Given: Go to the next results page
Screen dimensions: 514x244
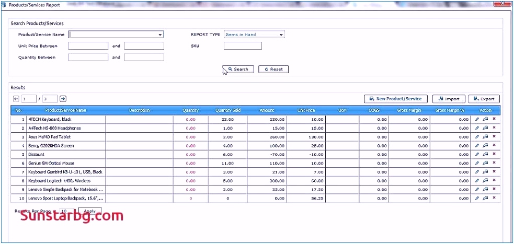Looking at the screenshot, I should (x=63, y=99).
